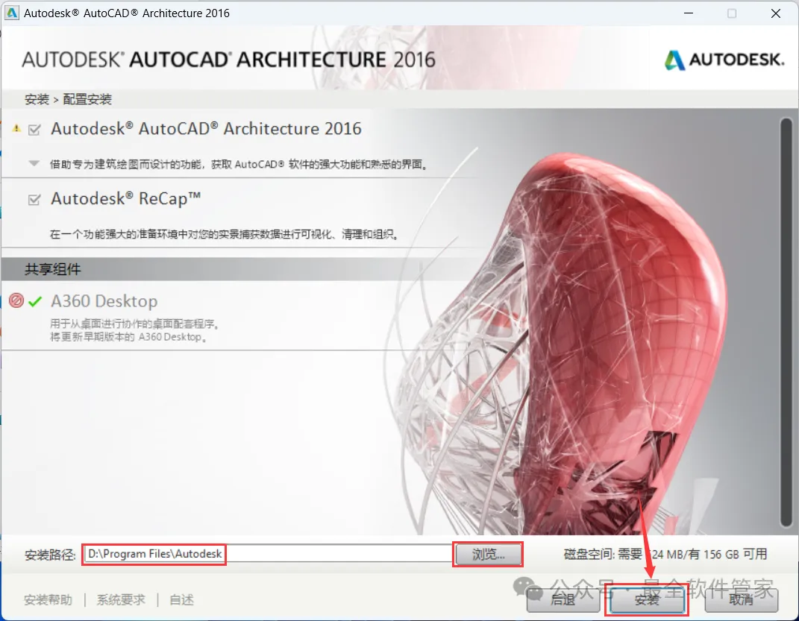
Task: Click the green checkmark next to A360 Desktop
Action: [x=35, y=301]
